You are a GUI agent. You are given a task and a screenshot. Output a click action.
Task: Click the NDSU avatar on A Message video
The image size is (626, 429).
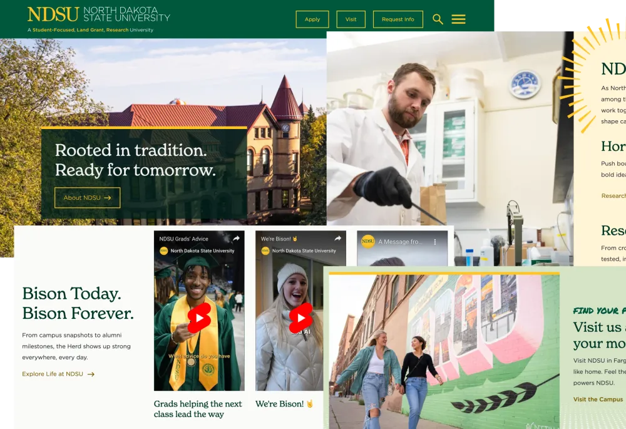(367, 241)
